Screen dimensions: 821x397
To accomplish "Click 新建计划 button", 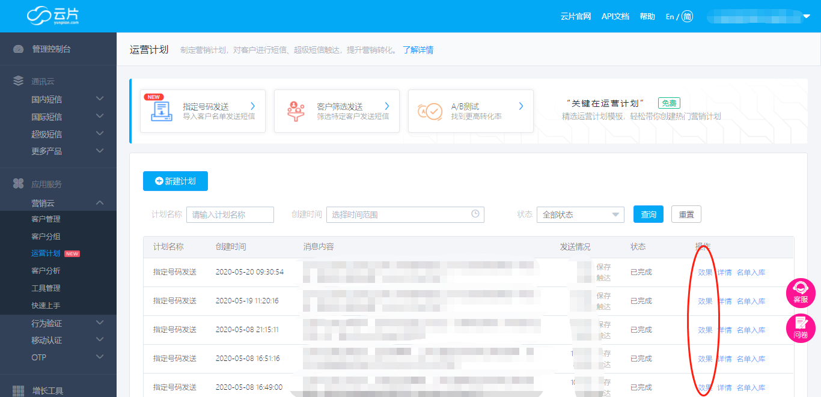I will (x=175, y=181).
